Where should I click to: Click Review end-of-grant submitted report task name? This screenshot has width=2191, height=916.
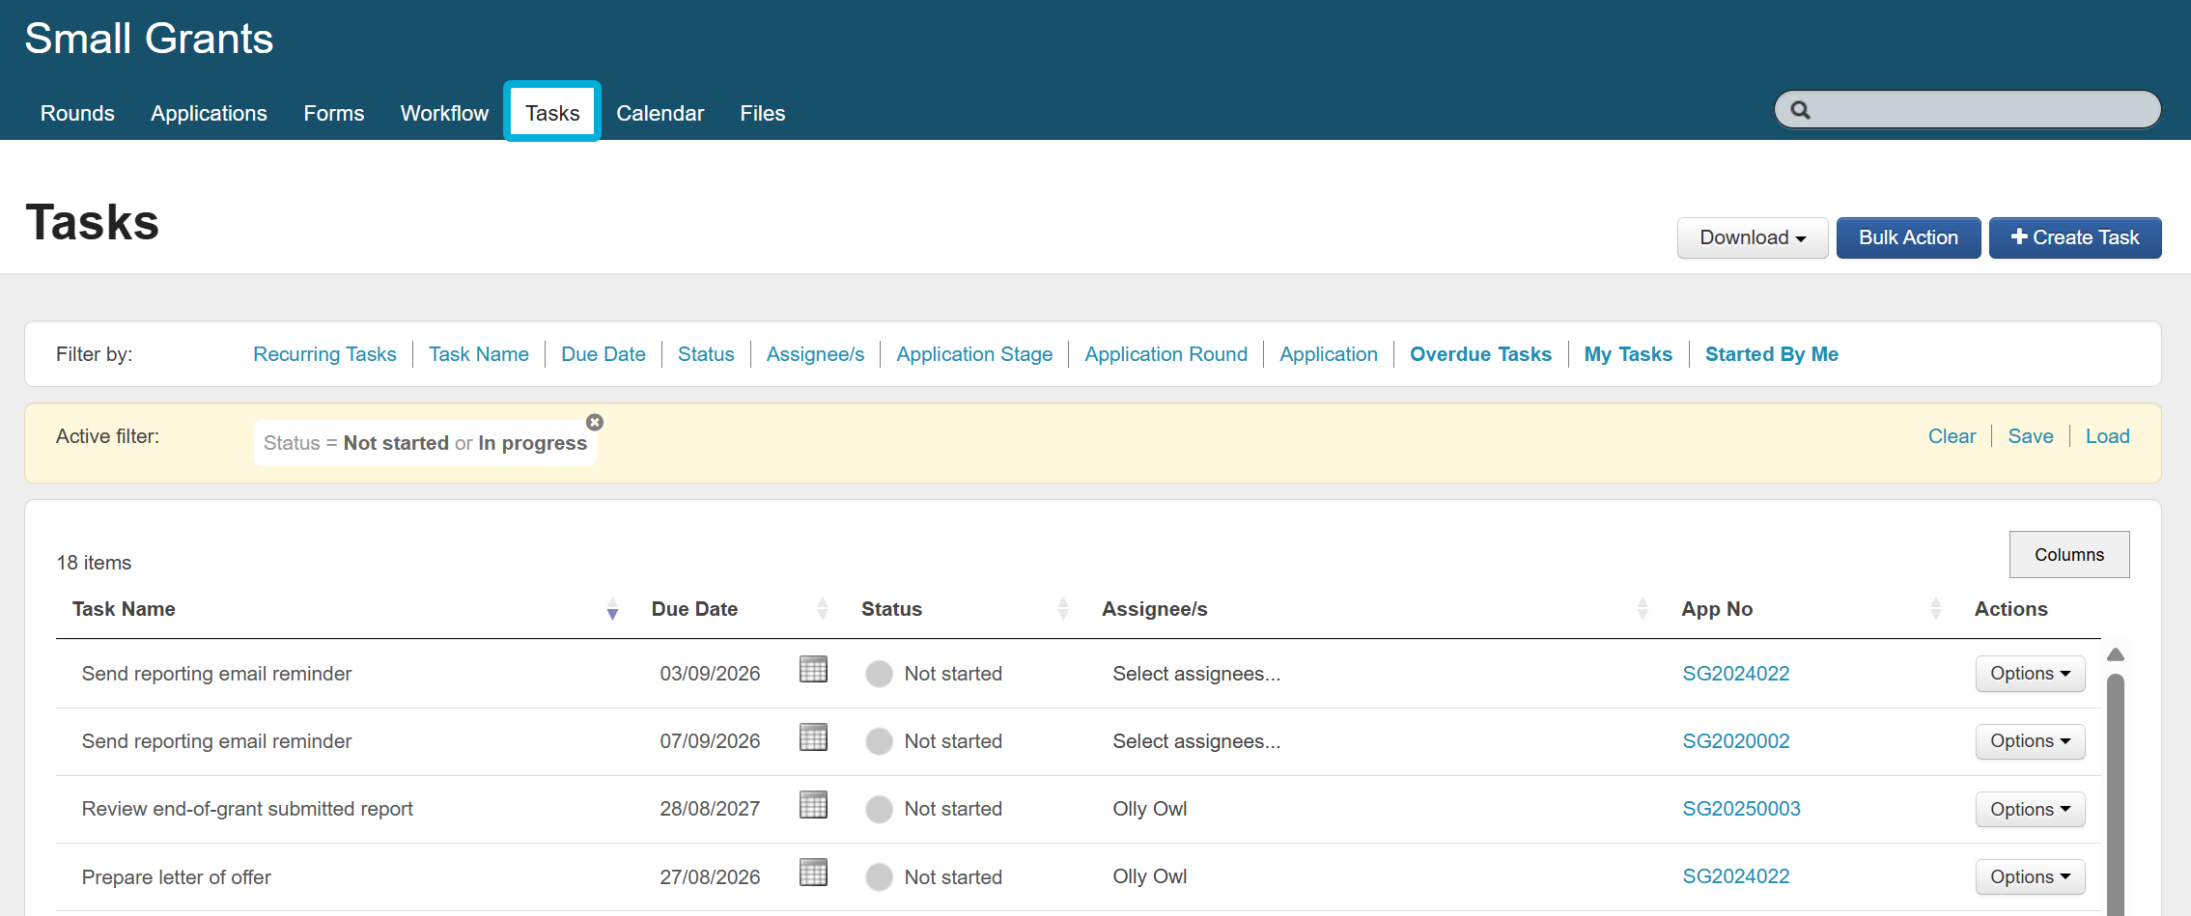pyautogui.click(x=247, y=809)
